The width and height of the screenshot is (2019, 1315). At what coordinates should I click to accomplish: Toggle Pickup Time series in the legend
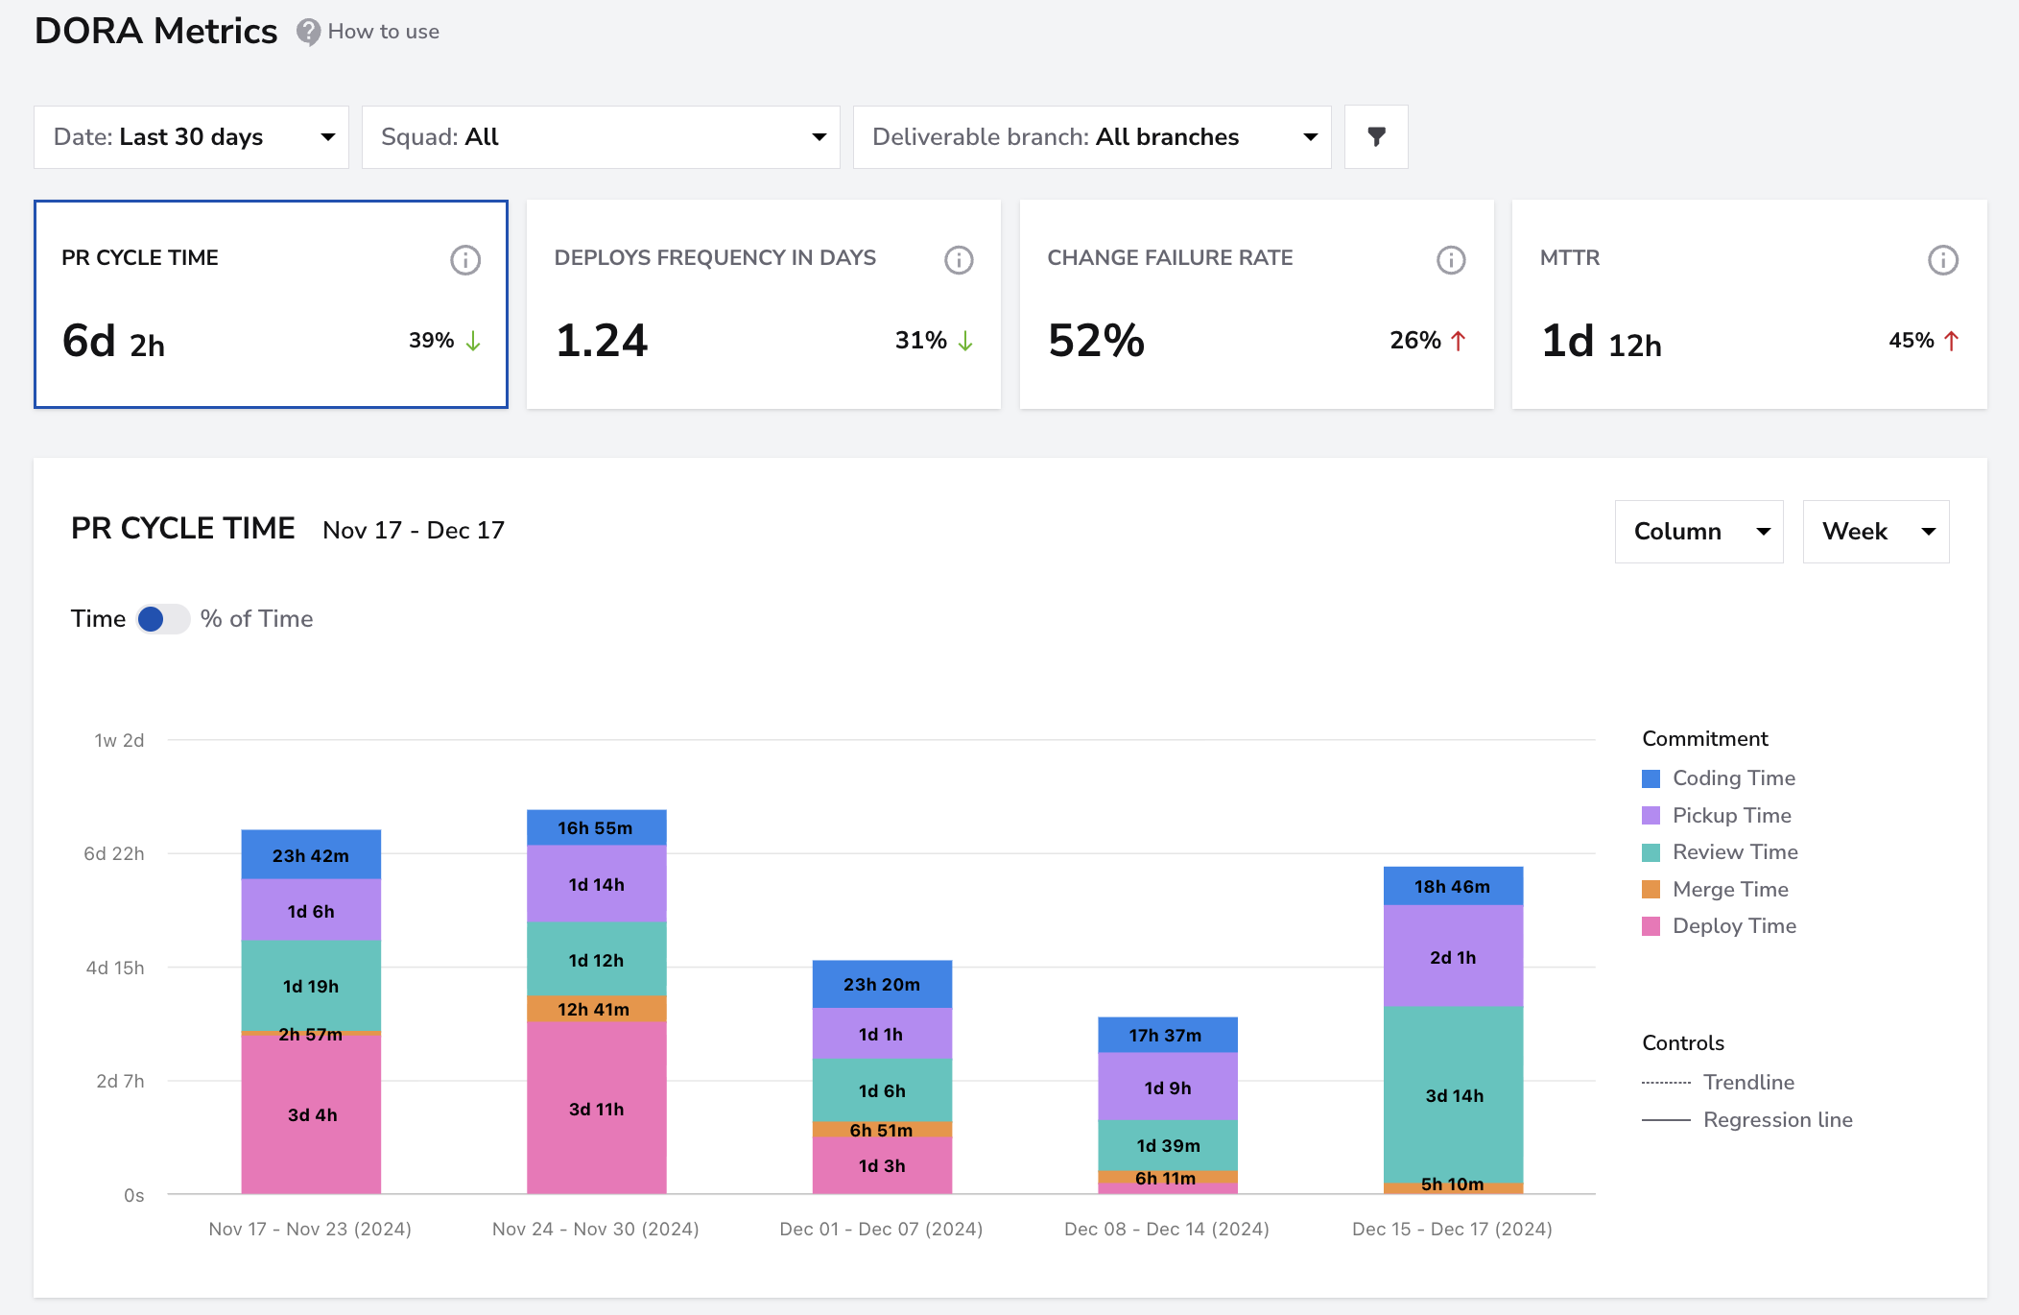tap(1717, 816)
